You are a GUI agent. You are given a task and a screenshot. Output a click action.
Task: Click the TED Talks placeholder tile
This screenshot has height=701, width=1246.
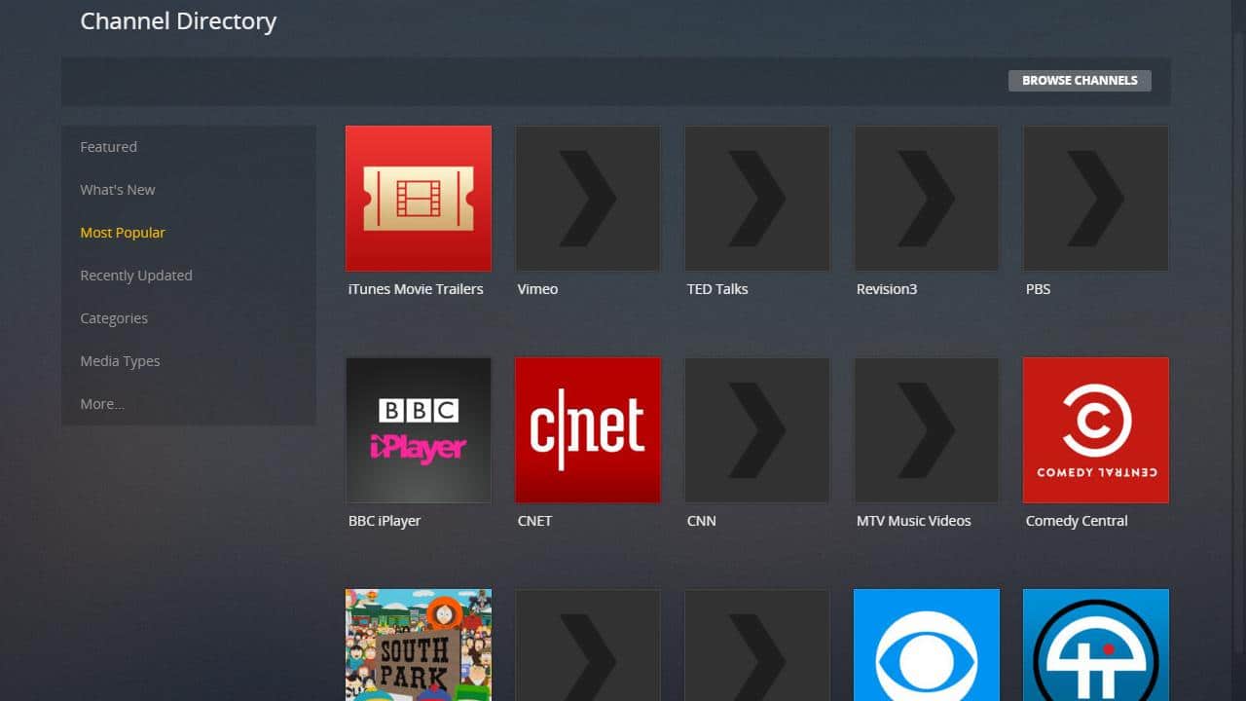757,199
